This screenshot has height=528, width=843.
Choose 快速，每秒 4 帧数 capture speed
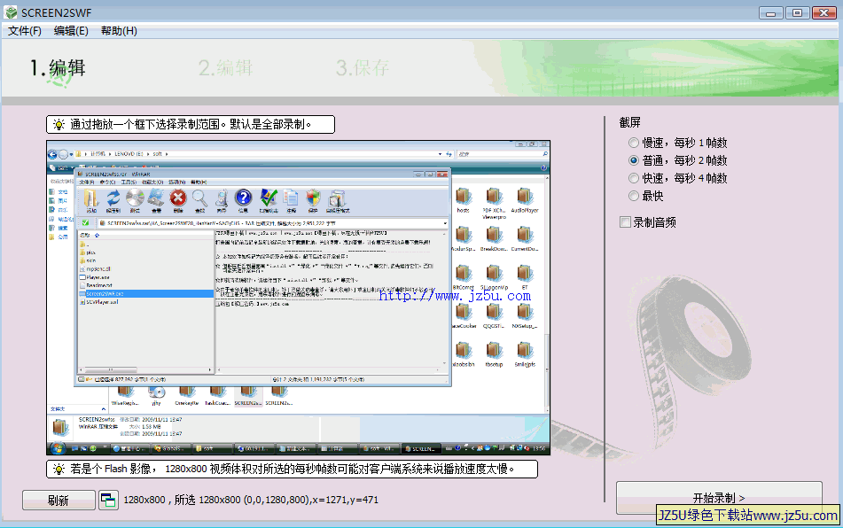click(x=678, y=178)
